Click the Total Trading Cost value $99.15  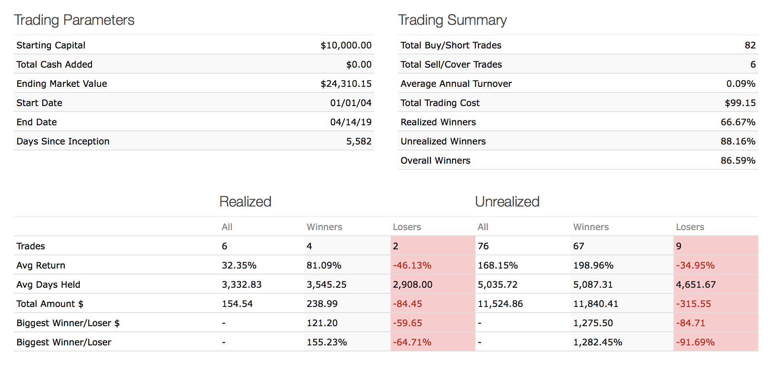tap(740, 103)
